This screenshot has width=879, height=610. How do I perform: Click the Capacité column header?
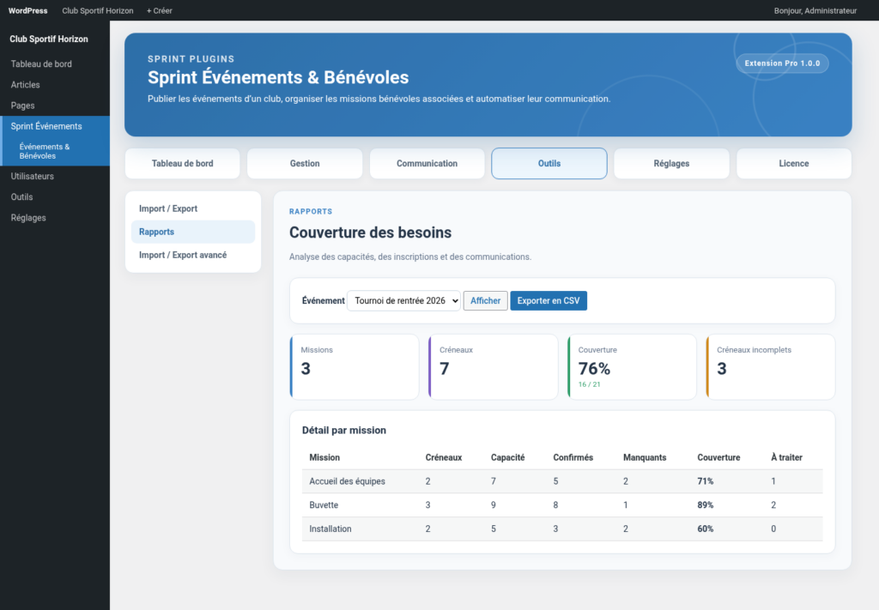point(508,457)
